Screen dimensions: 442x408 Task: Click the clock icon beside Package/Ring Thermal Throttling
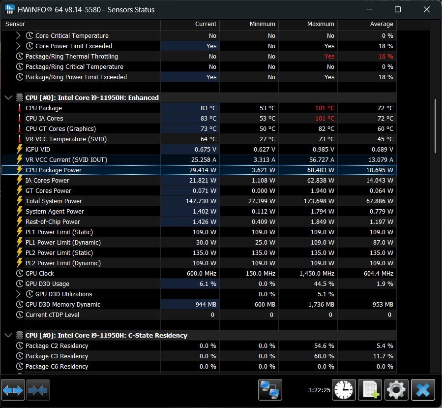[20, 57]
